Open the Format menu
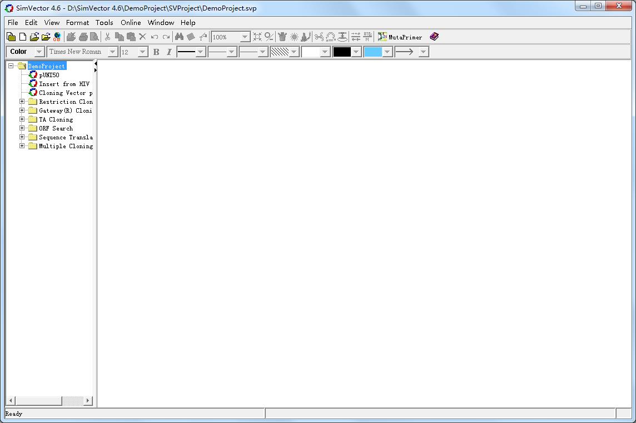The width and height of the screenshot is (636, 423). 77,23
